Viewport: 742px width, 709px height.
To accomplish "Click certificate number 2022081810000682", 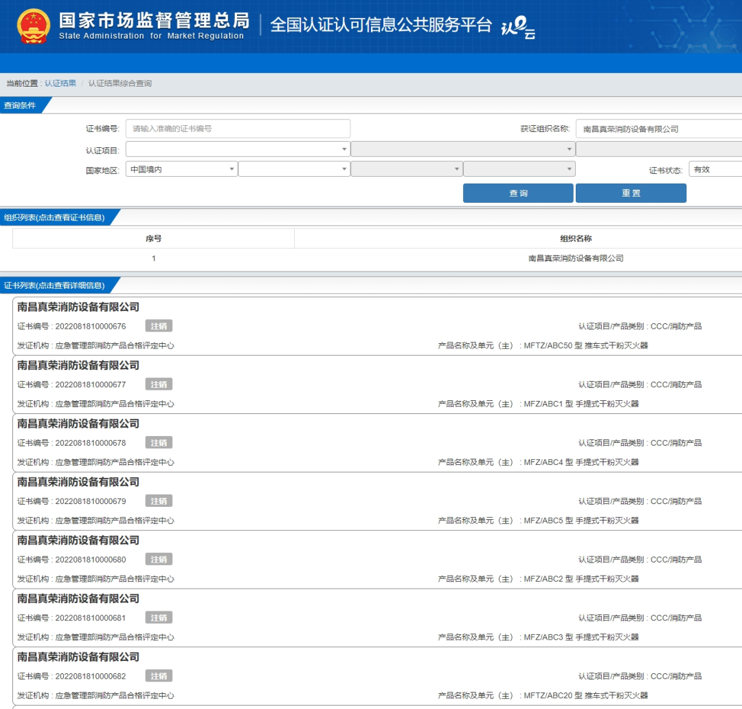I will pos(91,676).
